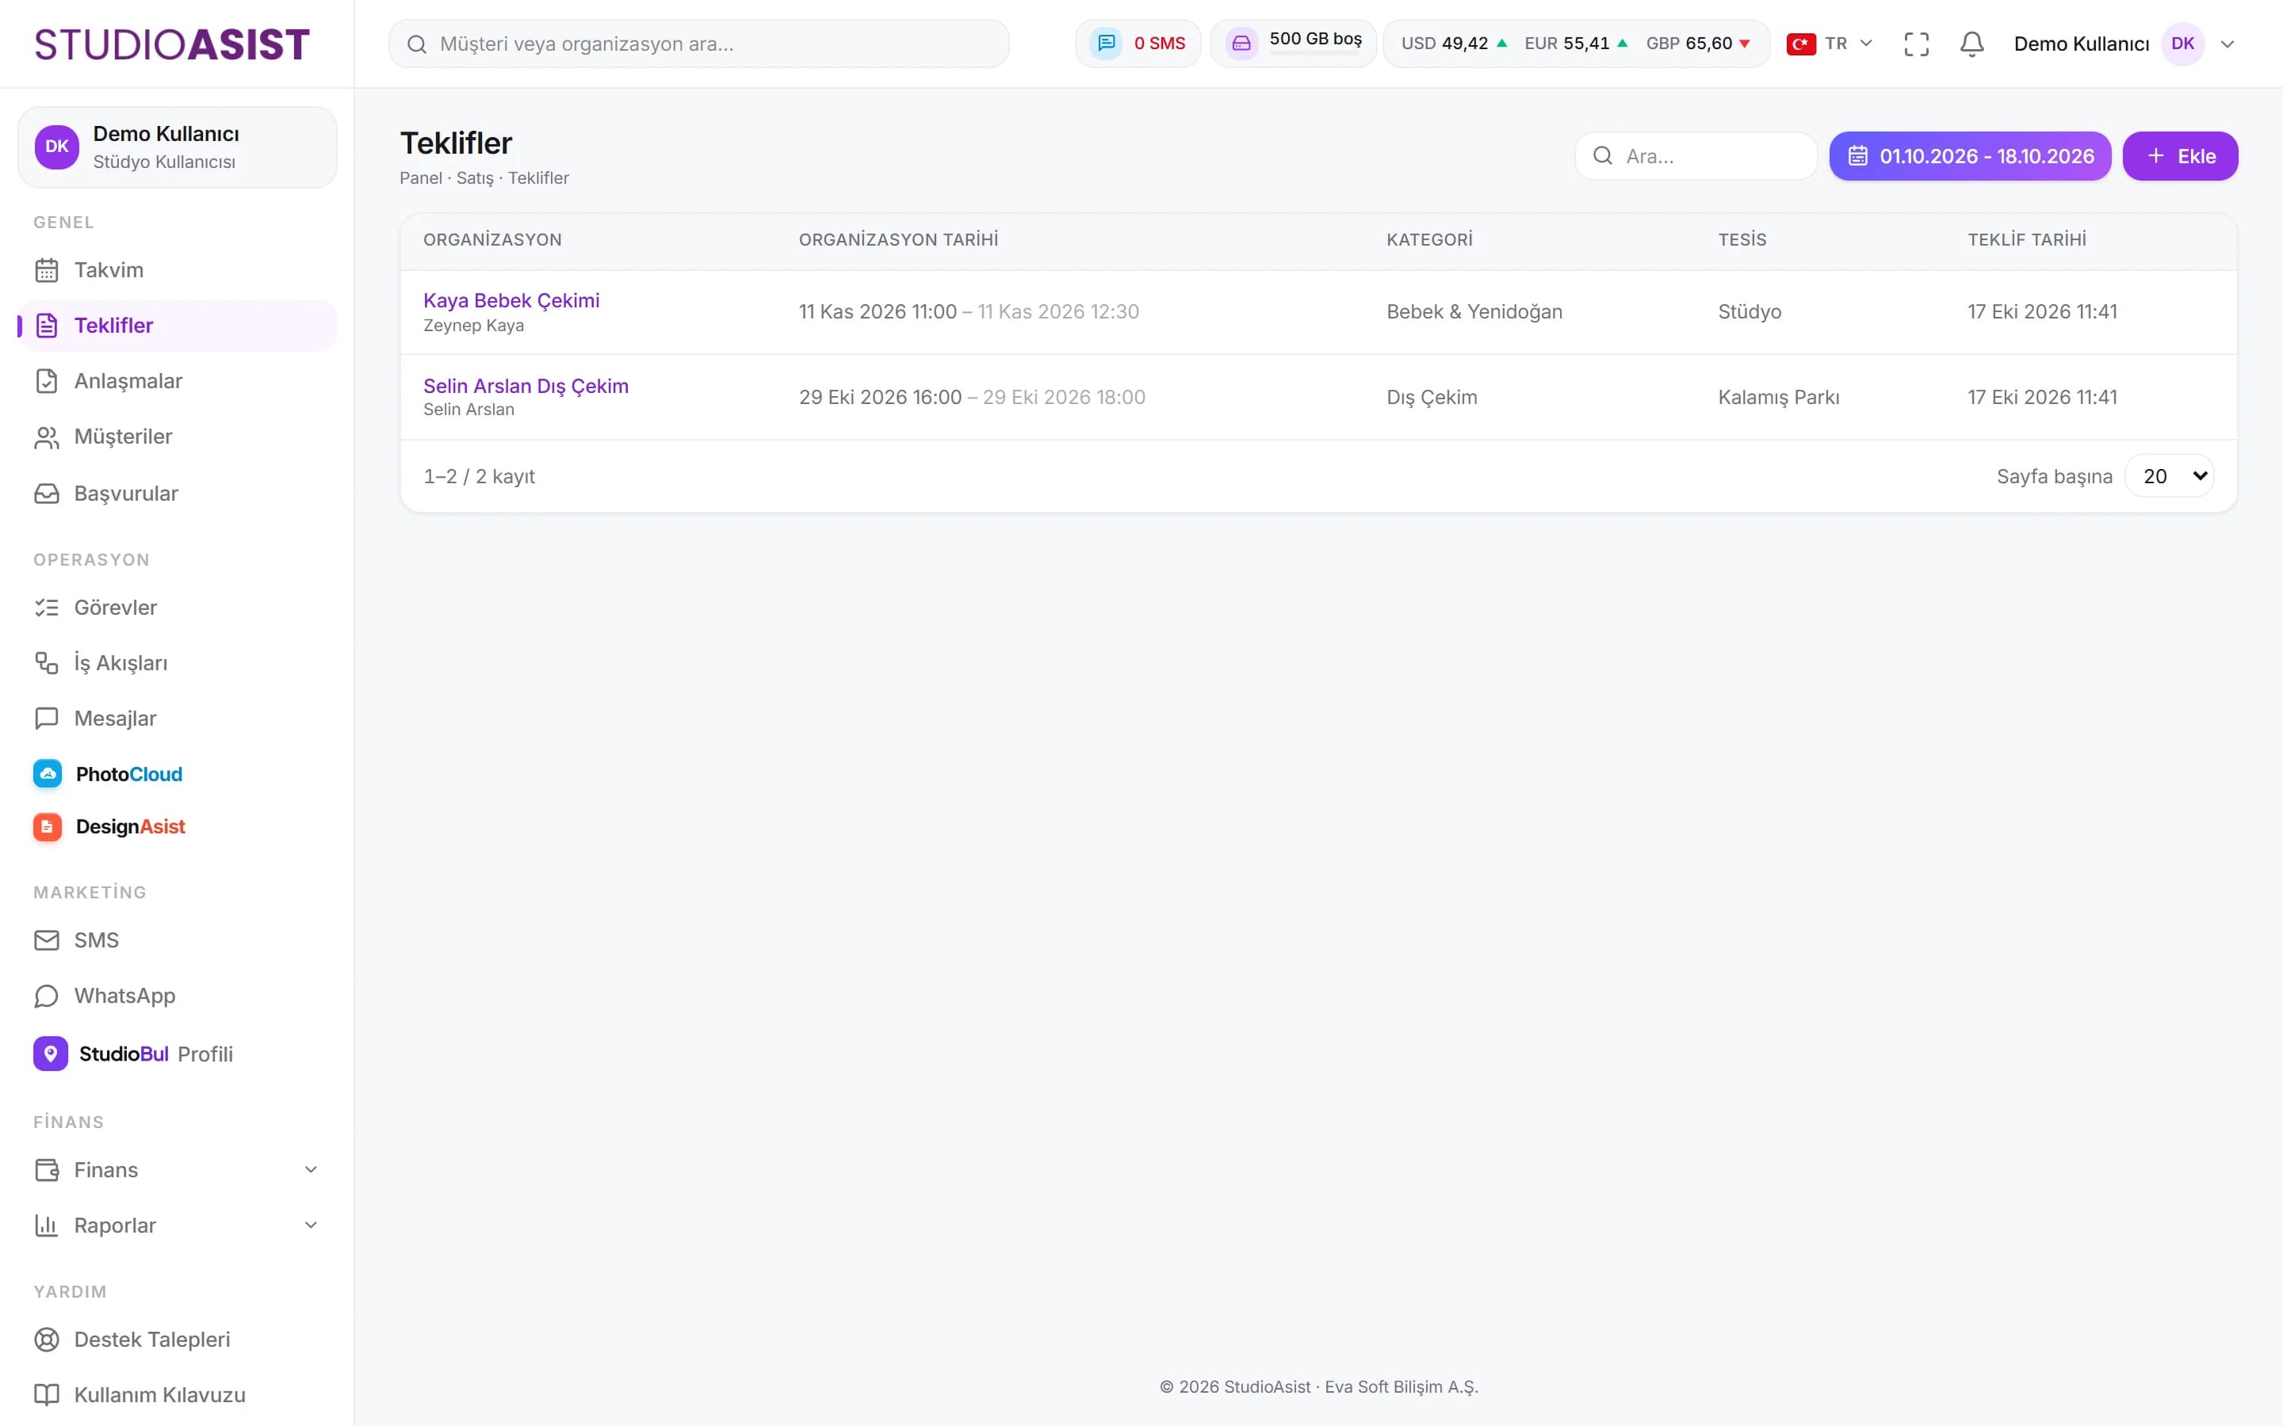Click the Destek Talepleri lifebuoy icon
This screenshot has height=1426, width=2283.
[x=46, y=1339]
